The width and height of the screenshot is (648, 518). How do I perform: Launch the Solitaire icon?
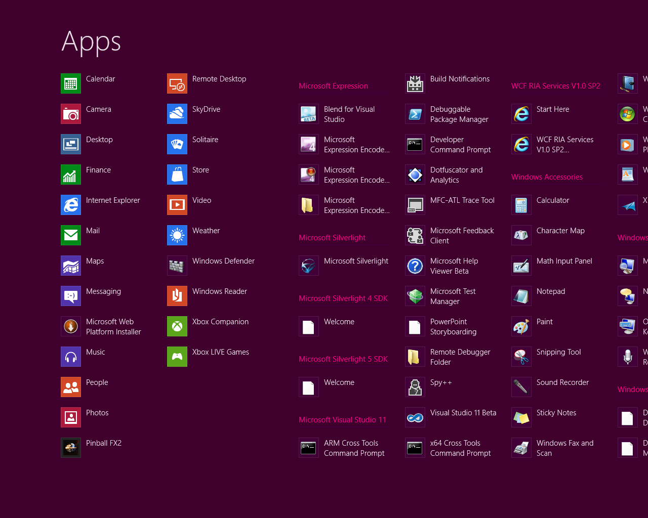[177, 144]
